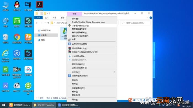Open recent locations chevron in Explorer

point(45,23)
